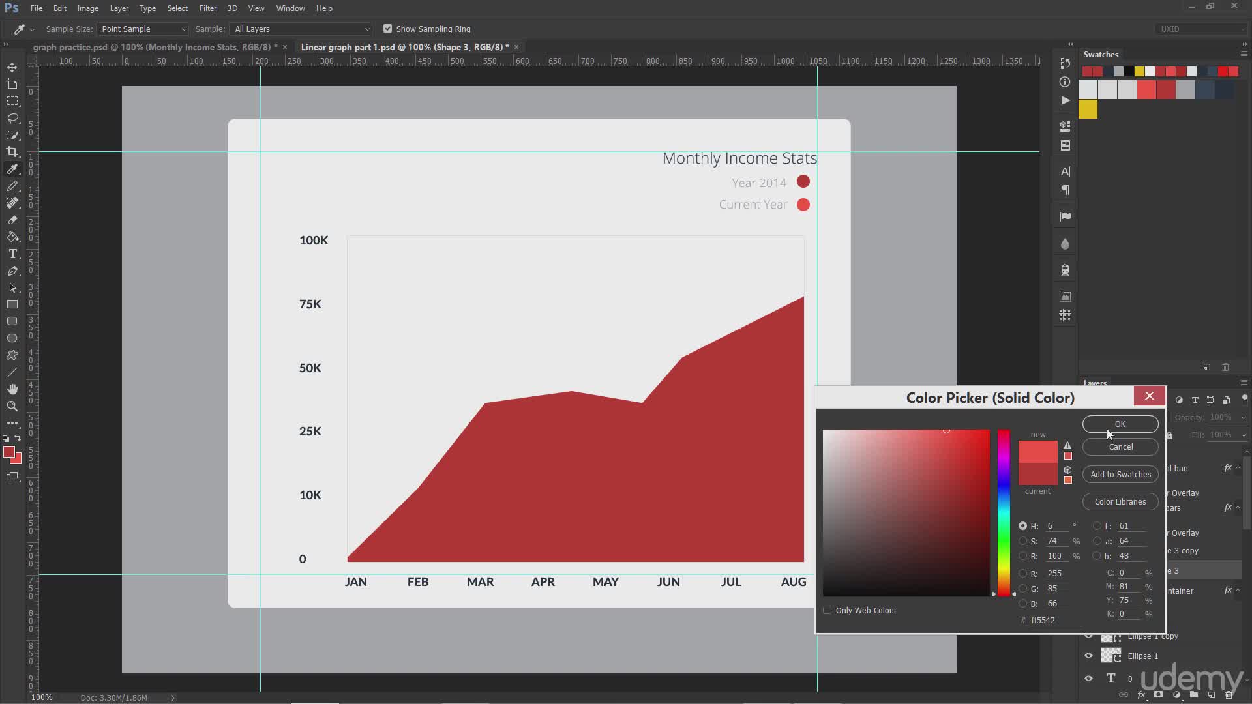1252x704 pixels.
Task: Open the layer Fill dropdown arrow
Action: coord(1243,435)
